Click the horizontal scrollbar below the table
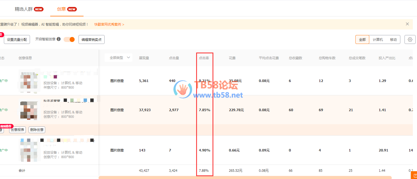The image size is (417, 179). click(x=245, y=177)
